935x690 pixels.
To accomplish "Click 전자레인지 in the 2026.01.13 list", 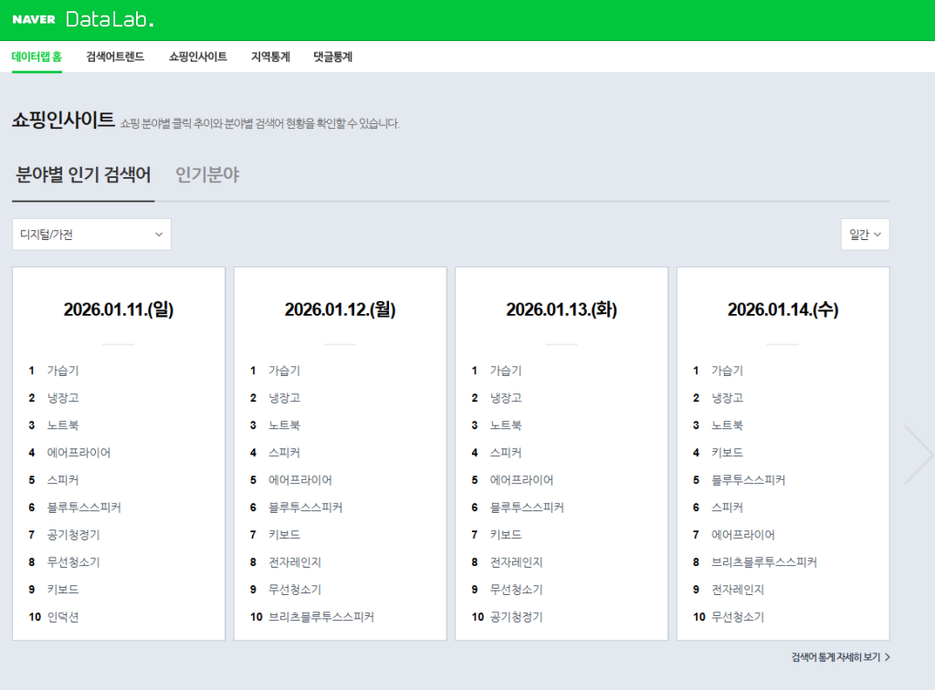I will point(516,562).
